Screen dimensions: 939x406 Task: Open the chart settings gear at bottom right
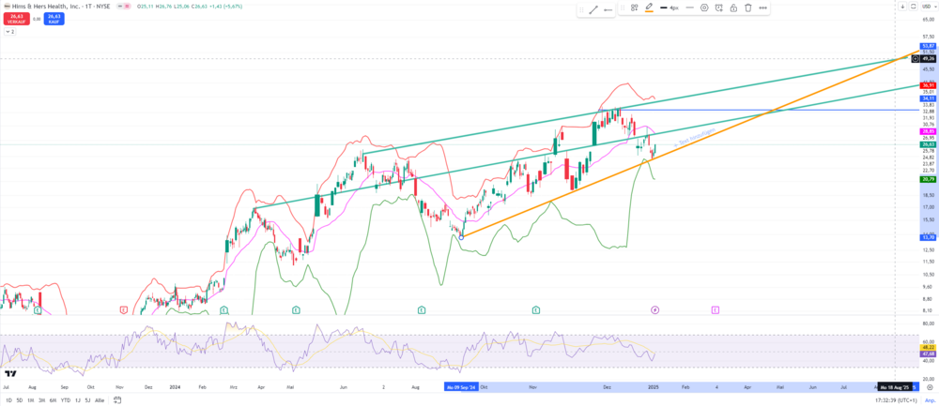tap(929, 387)
